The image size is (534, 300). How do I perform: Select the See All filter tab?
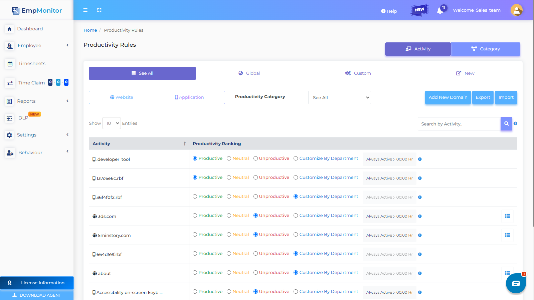pyautogui.click(x=142, y=73)
